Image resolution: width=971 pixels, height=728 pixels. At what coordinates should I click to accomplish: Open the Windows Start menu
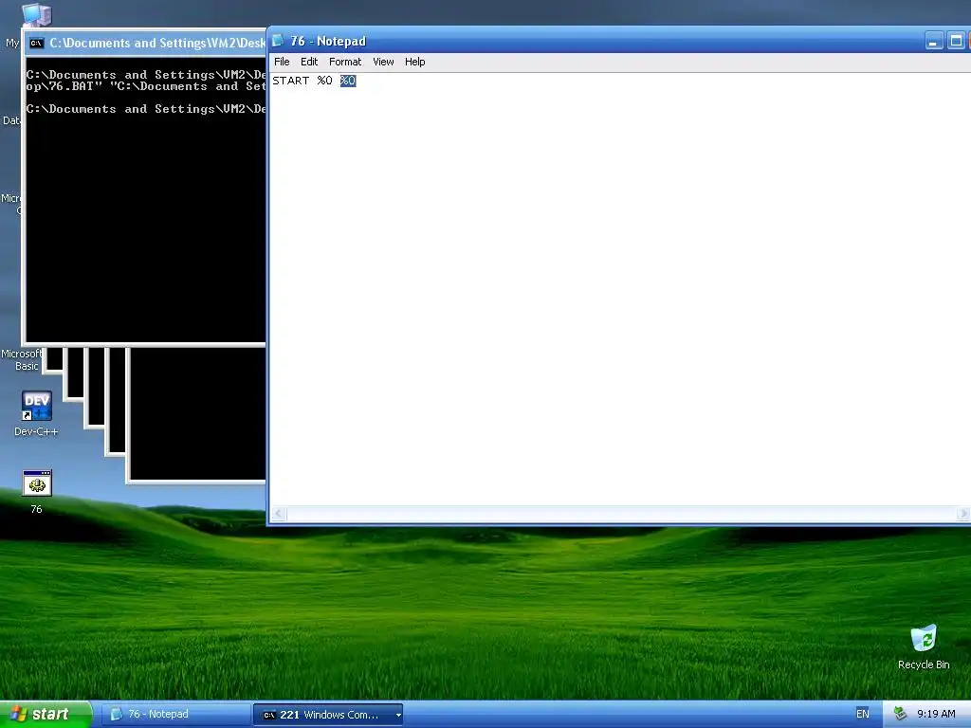pos(46,714)
